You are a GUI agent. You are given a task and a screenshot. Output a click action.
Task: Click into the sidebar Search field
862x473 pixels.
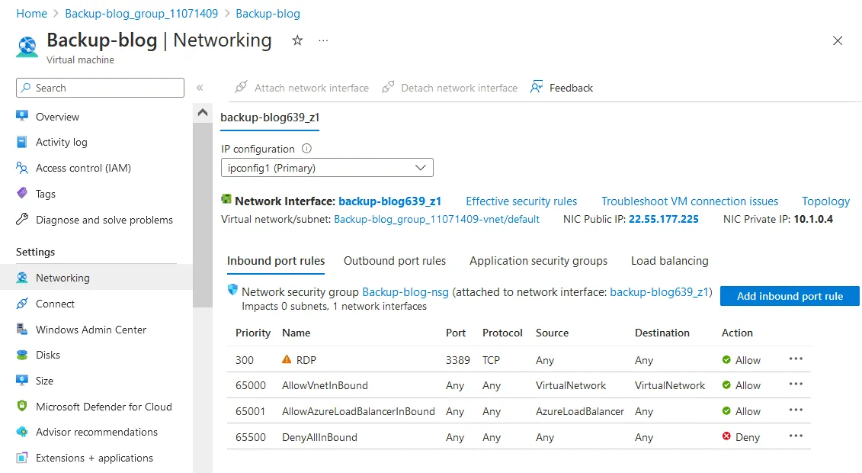pyautogui.click(x=100, y=88)
